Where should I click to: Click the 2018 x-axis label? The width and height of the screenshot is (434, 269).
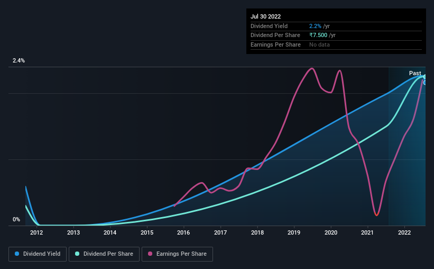point(257,232)
